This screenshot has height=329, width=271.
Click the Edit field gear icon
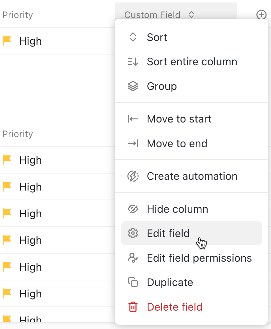pos(133,233)
